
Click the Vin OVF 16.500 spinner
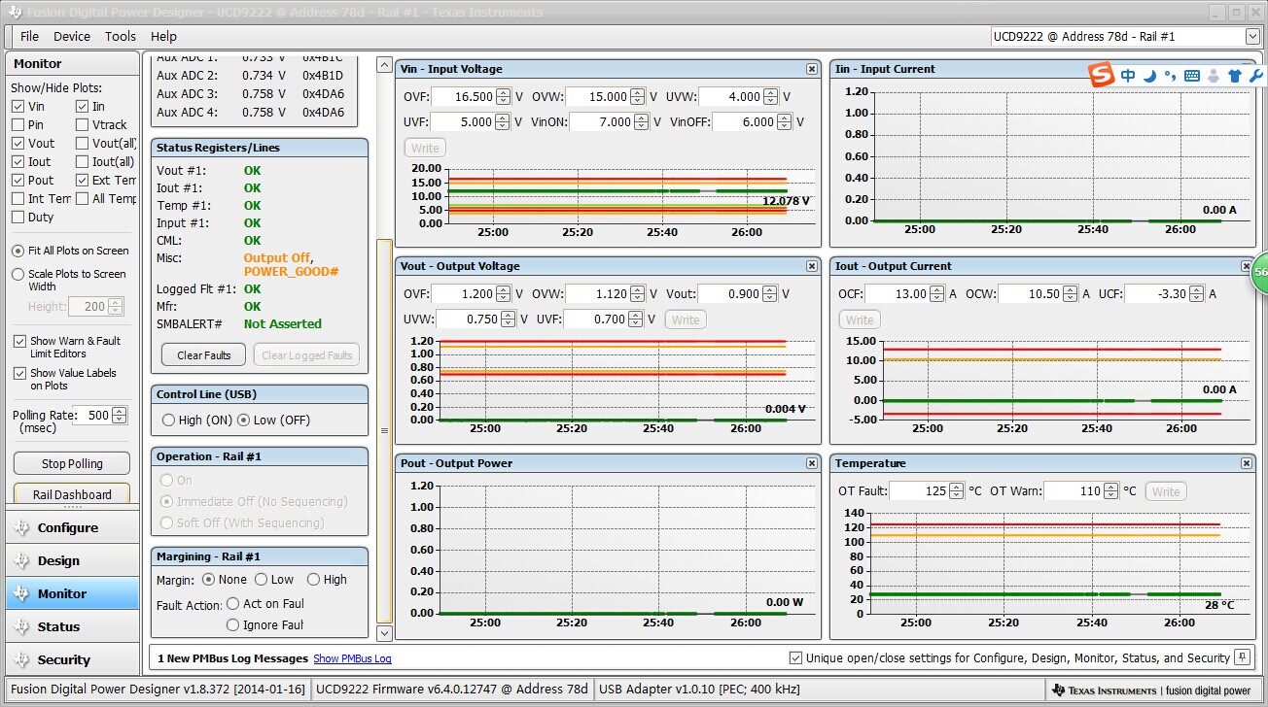coord(503,97)
